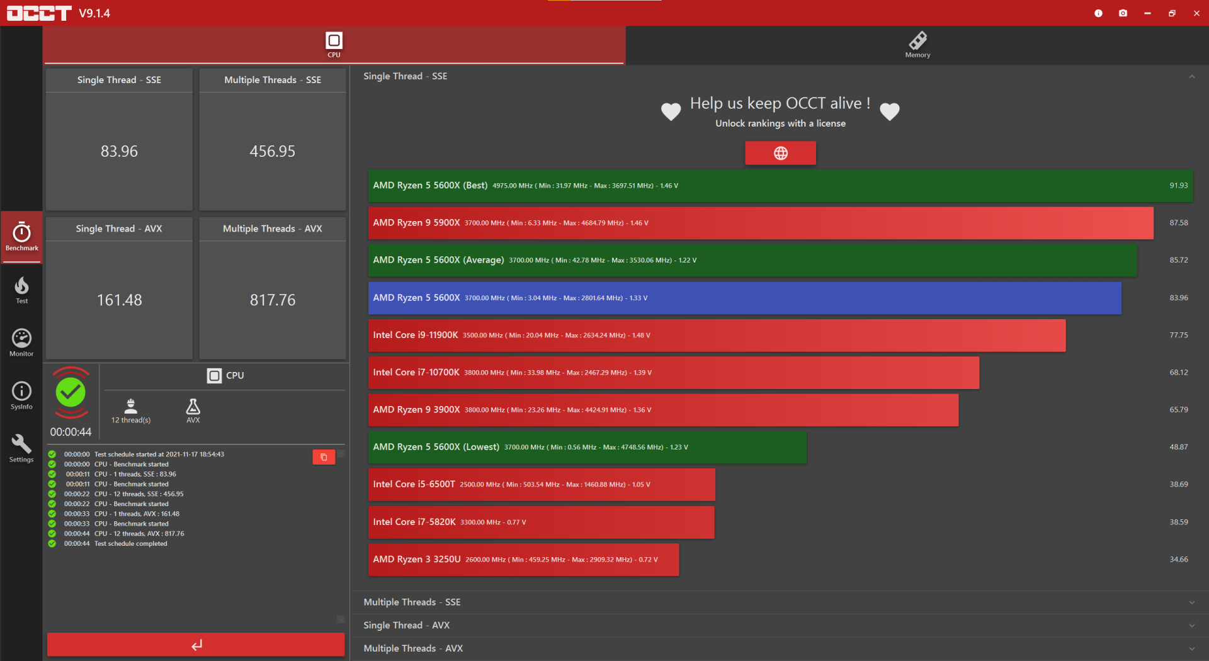The height and width of the screenshot is (661, 1209).
Task: Select the Intel Core i9-11900K bar
Action: point(717,335)
